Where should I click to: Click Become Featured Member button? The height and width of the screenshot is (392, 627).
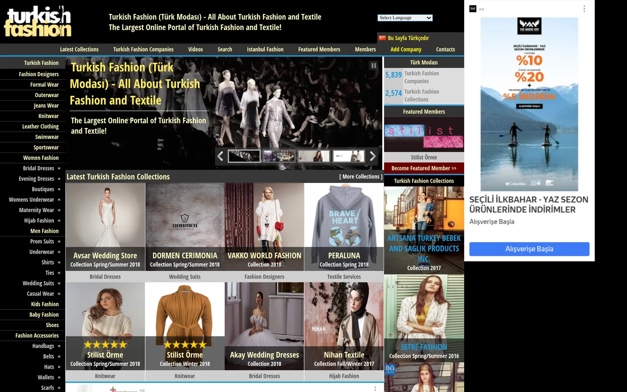tap(424, 168)
